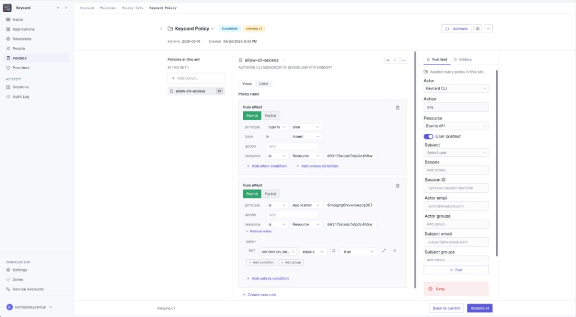Image resolution: width=576 pixels, height=317 pixels.
Task: Click Remove when link
Action: point(259,232)
